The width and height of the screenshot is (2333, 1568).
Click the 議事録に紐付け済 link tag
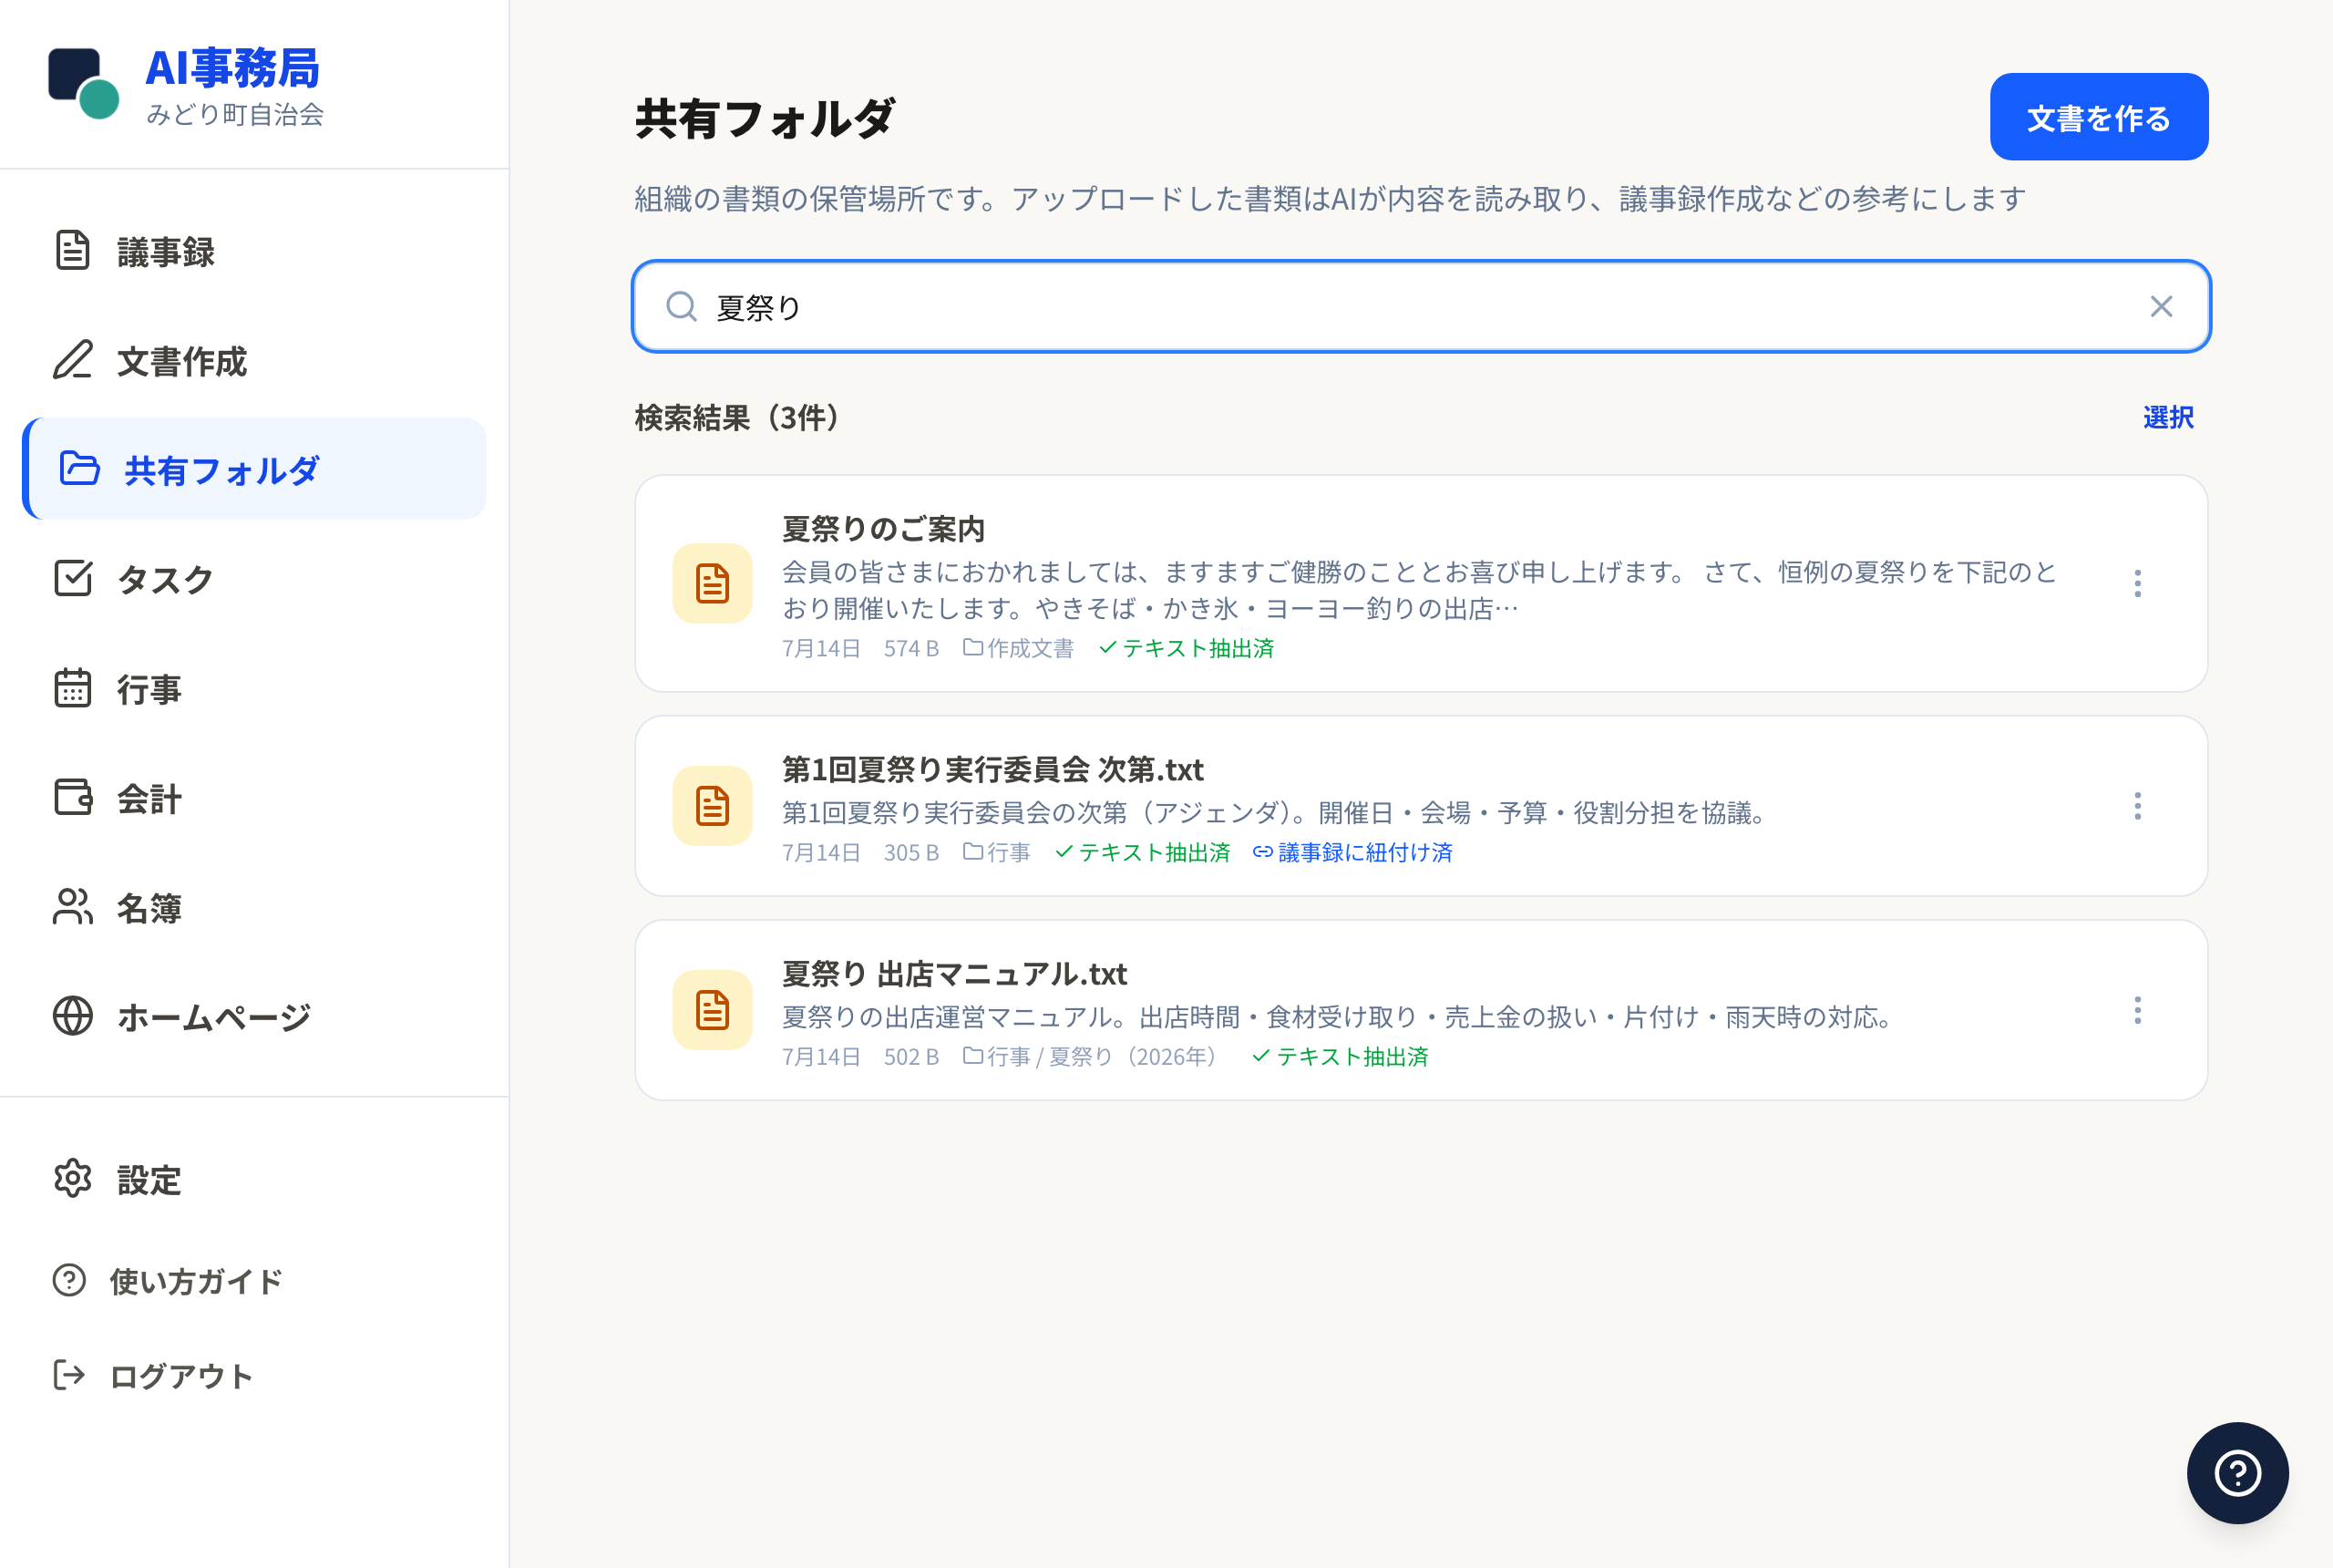(1351, 852)
